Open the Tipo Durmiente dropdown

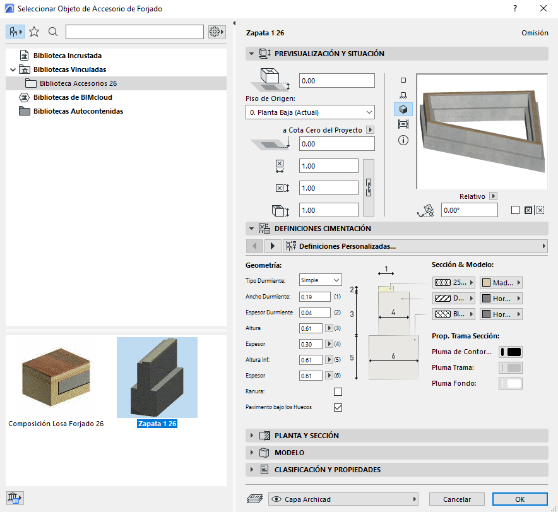[x=320, y=280]
